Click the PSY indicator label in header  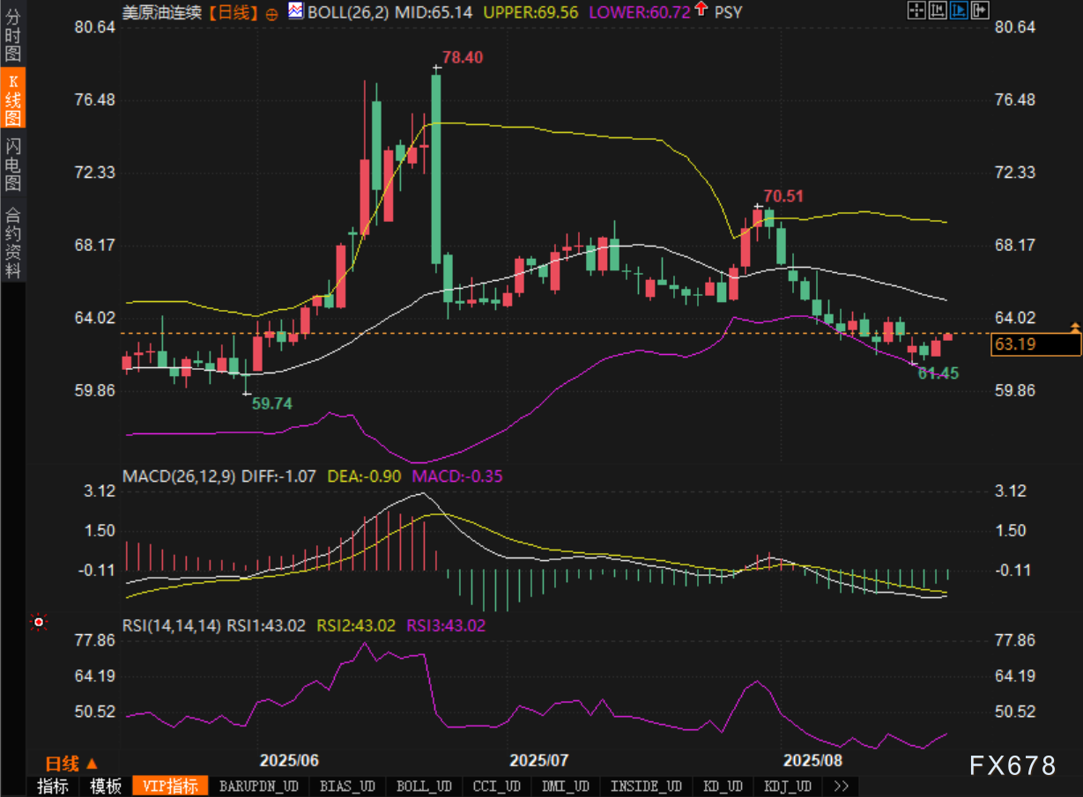pyautogui.click(x=728, y=11)
